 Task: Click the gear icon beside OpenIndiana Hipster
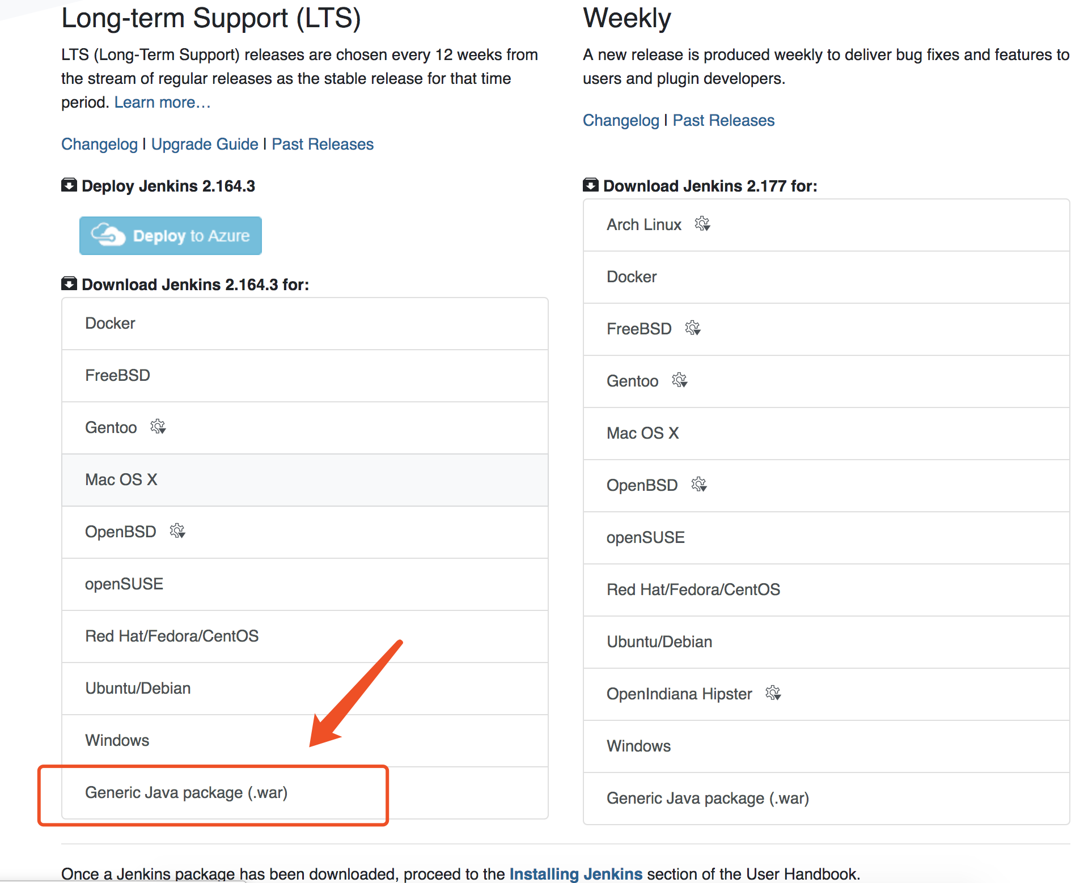(x=773, y=693)
